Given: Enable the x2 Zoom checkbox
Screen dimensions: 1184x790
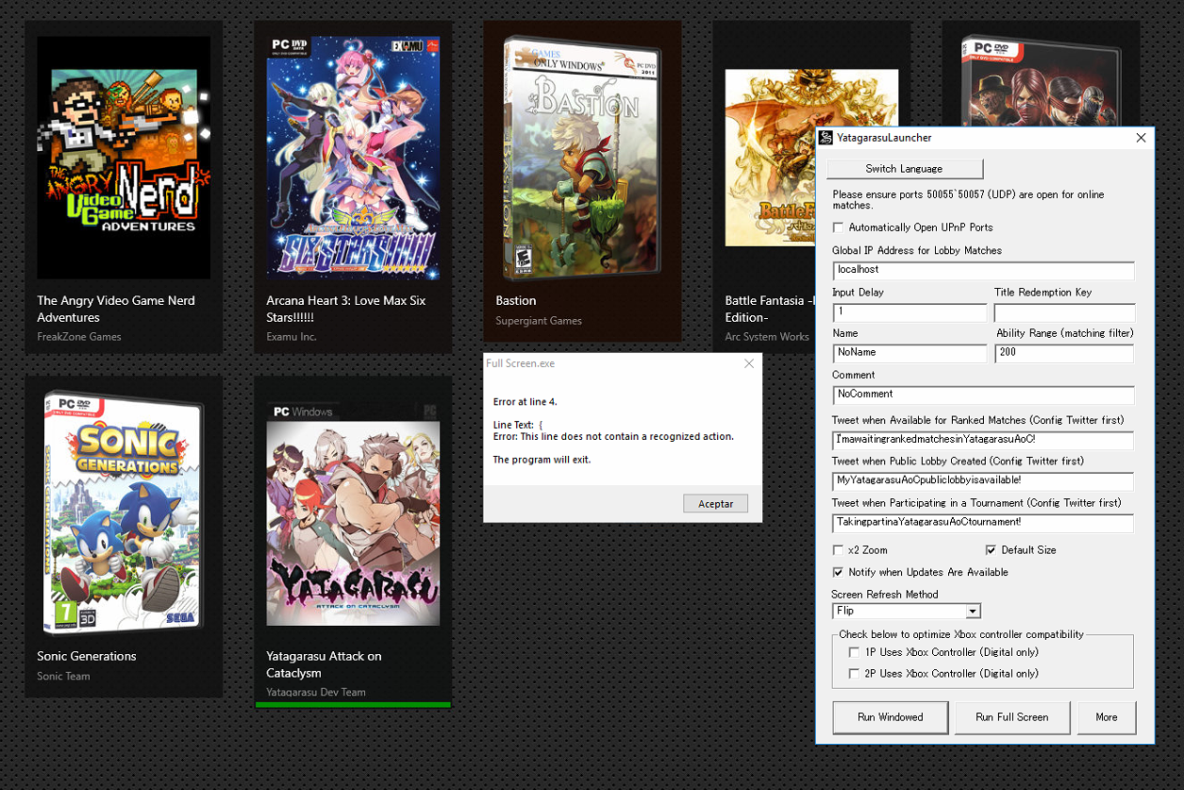Looking at the screenshot, I should (839, 550).
